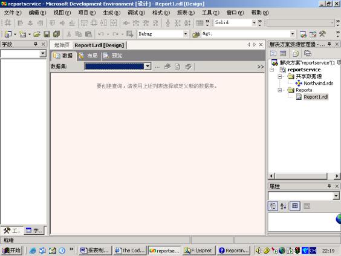Open the 报表(R) menu
This screenshot has height=256, width=341.
pos(186,13)
